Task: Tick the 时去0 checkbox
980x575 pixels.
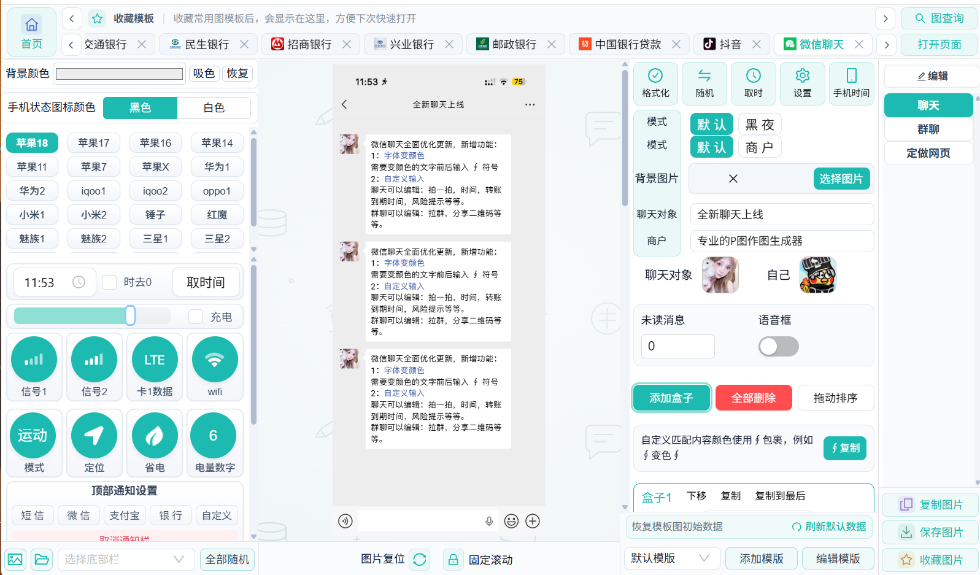Action: pos(109,282)
